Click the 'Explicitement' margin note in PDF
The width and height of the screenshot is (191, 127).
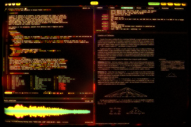click(x=162, y=59)
